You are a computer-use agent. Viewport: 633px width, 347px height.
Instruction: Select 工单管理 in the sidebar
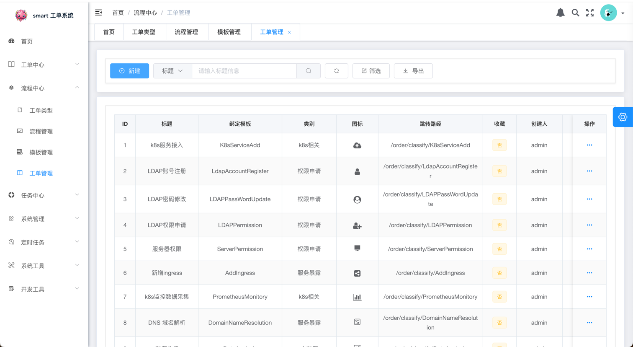pos(44,173)
